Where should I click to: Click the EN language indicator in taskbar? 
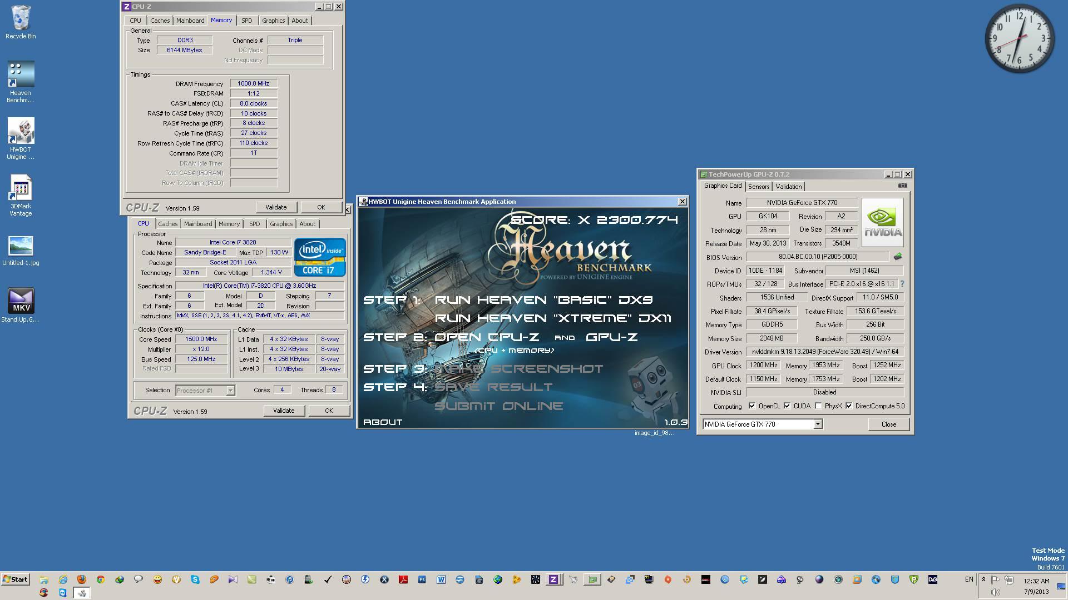pos(969,579)
